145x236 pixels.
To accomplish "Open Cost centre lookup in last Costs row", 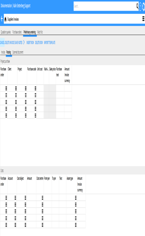I will point(43,225).
